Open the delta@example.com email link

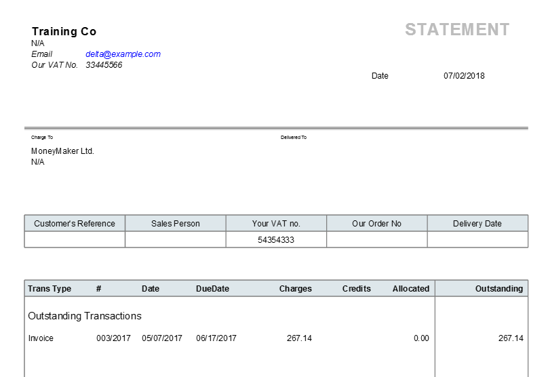point(123,54)
